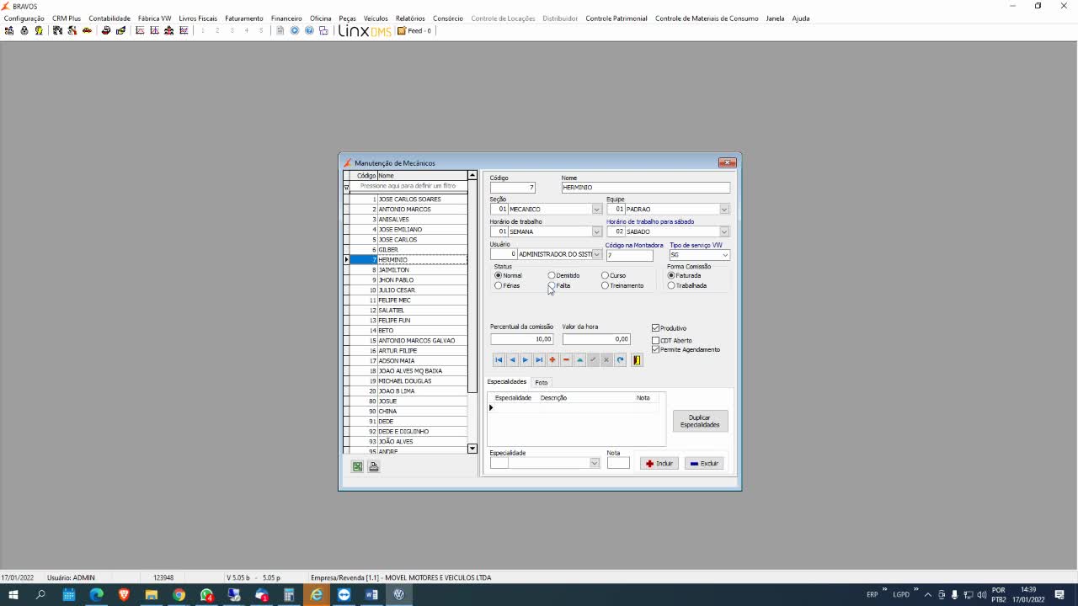This screenshot has height=606, width=1078.
Task: Click filter row 'Pressione aqui para definir um filtro'
Action: click(x=408, y=186)
